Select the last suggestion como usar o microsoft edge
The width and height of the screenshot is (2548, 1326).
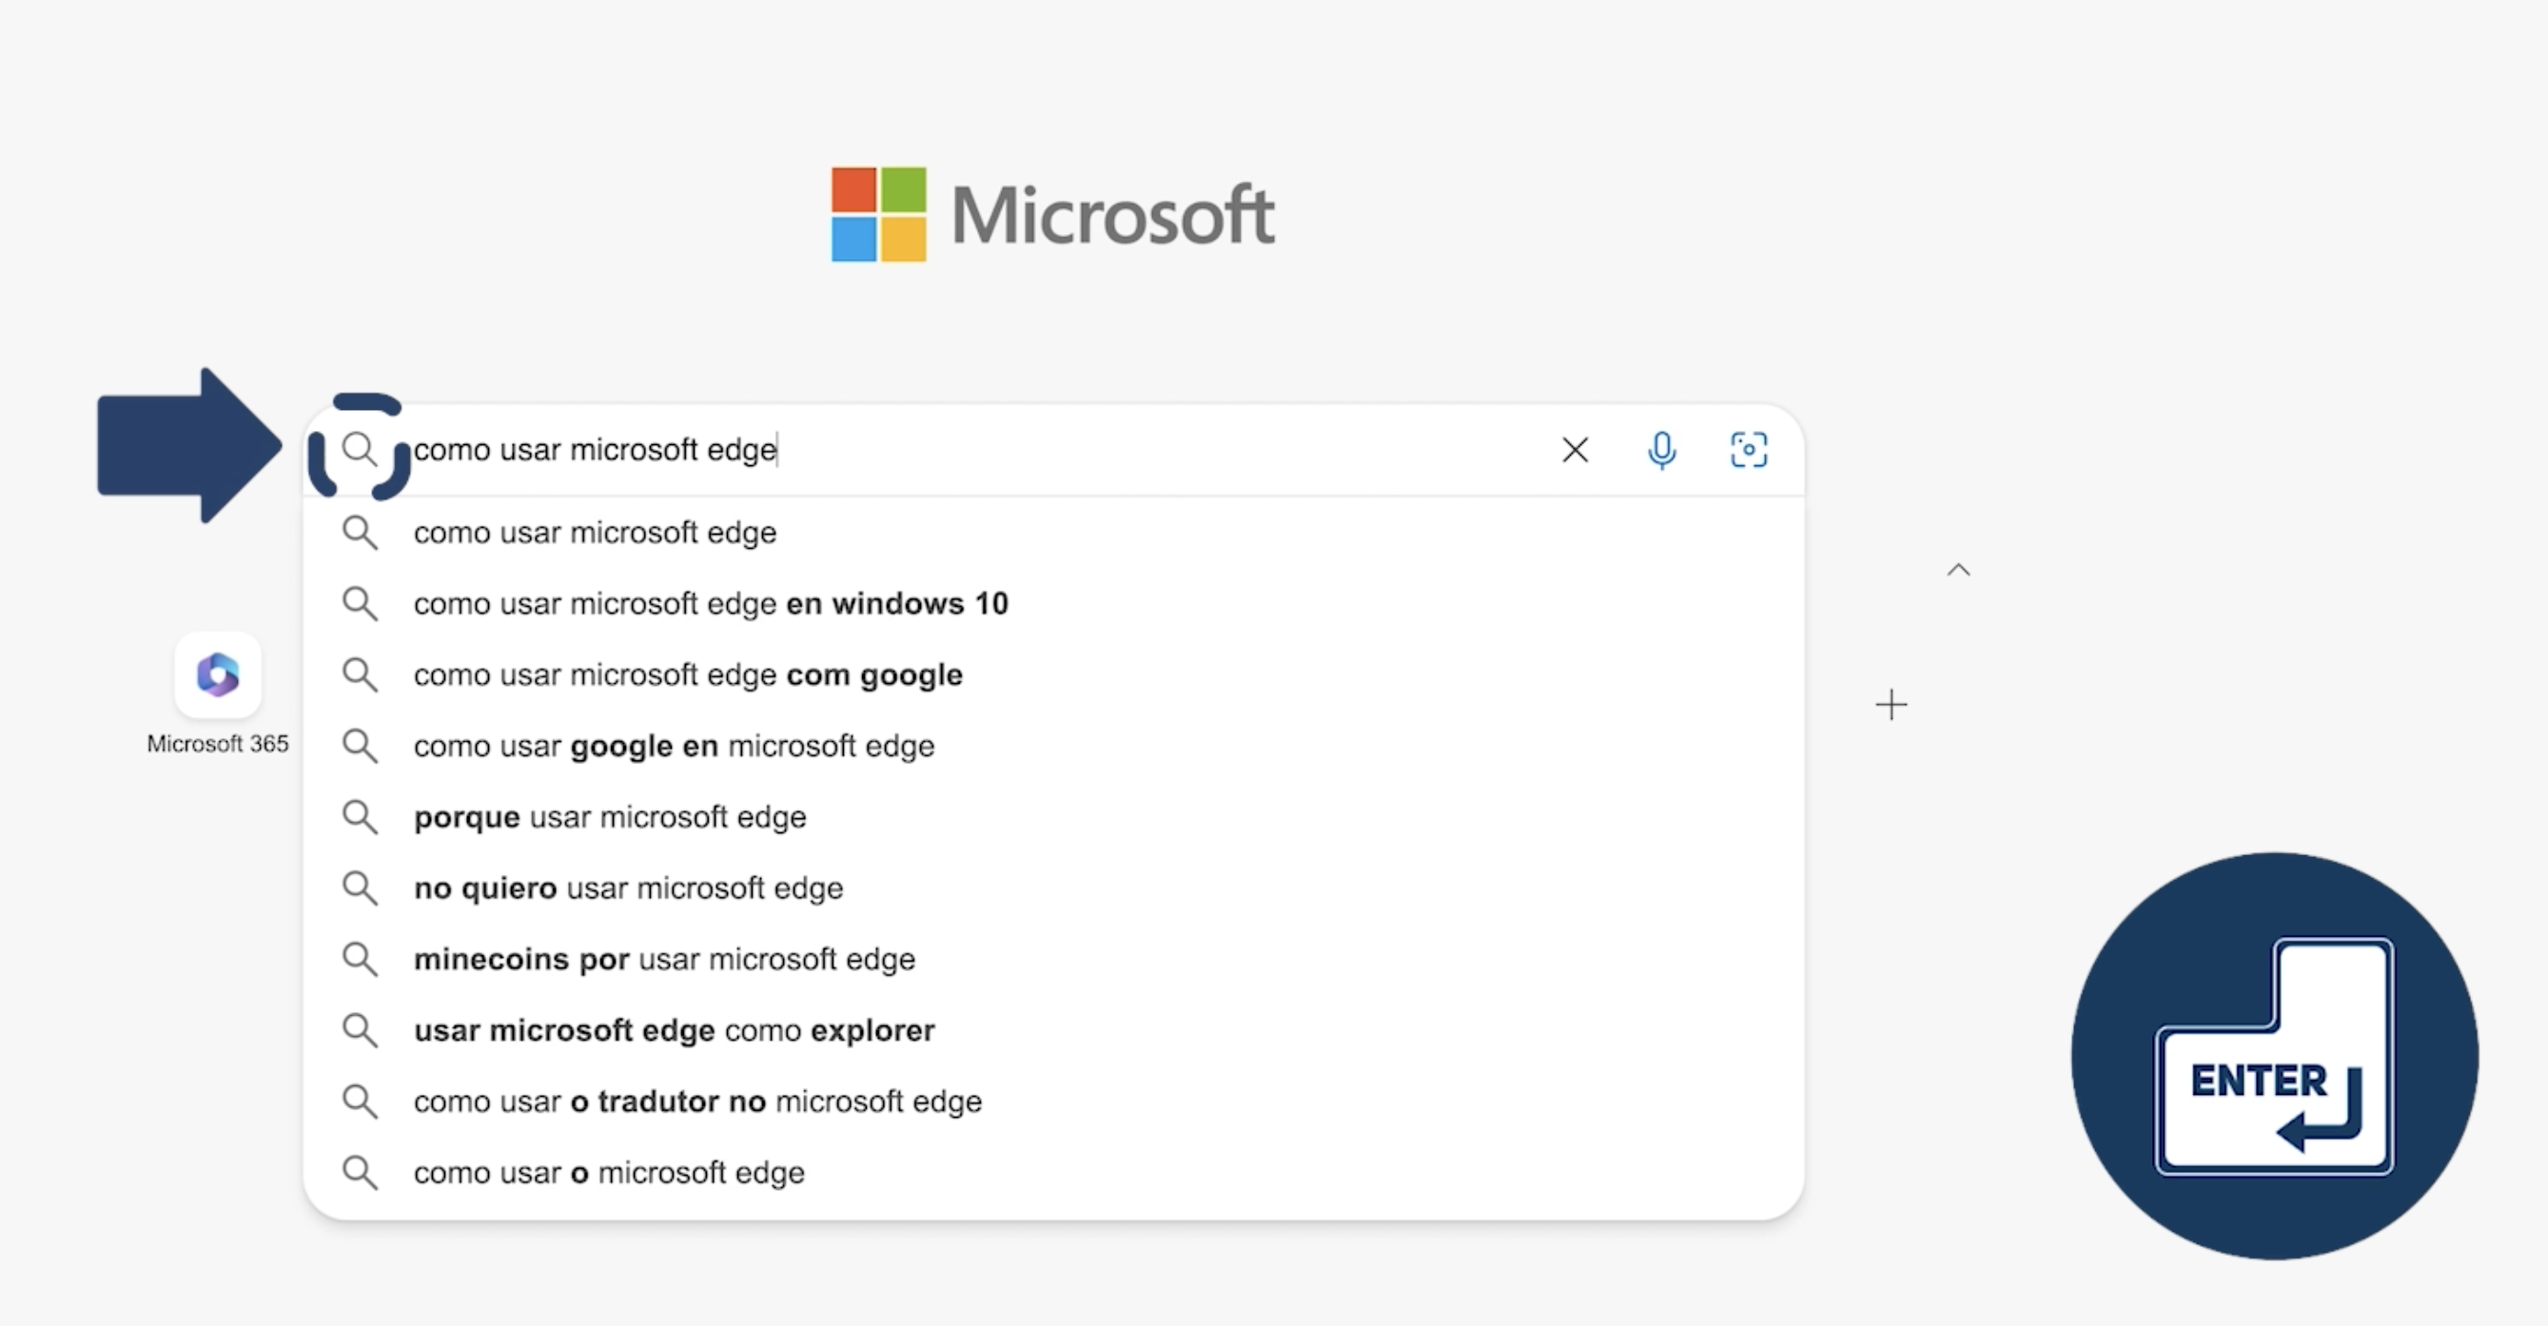607,1172
